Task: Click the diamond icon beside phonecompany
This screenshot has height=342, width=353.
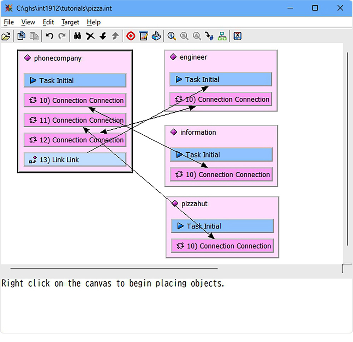Action: point(28,58)
